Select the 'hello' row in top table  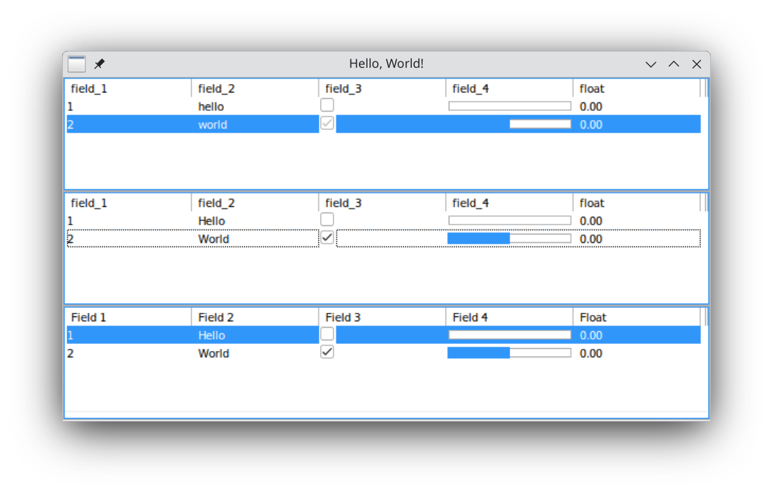(x=211, y=107)
